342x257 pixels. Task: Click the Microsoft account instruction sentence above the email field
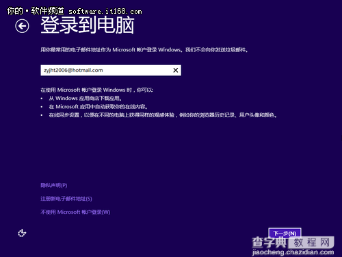coord(144,50)
